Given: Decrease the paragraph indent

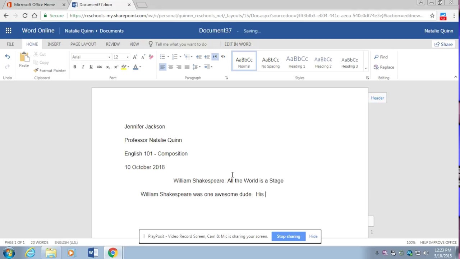Looking at the screenshot, I should coord(199,57).
